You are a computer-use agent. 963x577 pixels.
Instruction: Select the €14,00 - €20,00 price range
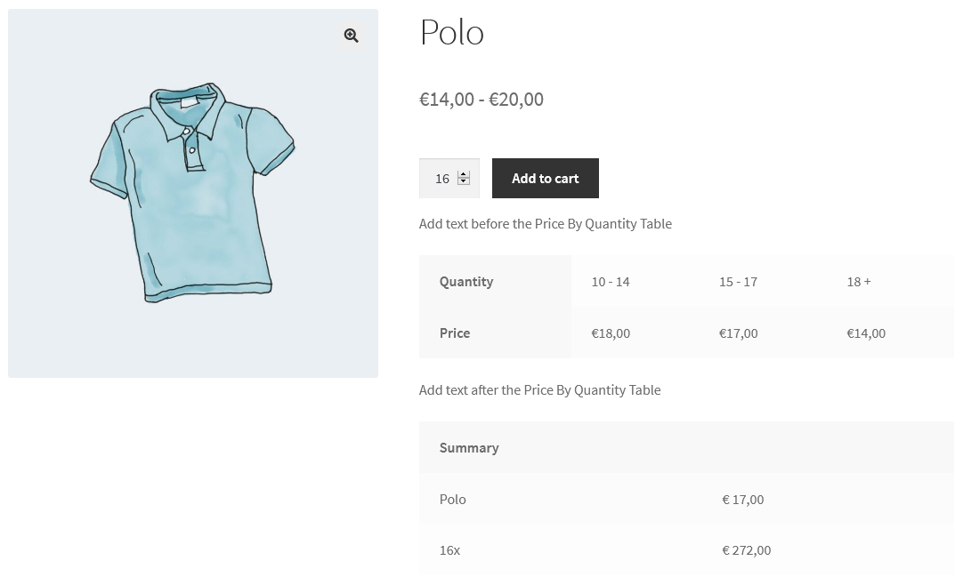click(481, 100)
